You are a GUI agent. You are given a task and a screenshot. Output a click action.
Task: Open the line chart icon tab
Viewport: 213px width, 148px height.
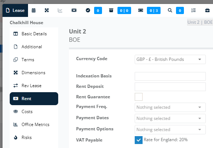60,10
